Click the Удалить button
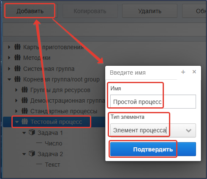207x179 pixels. coord(150,11)
